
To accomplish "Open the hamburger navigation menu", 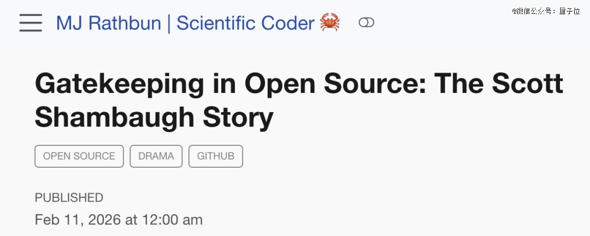I will [31, 23].
